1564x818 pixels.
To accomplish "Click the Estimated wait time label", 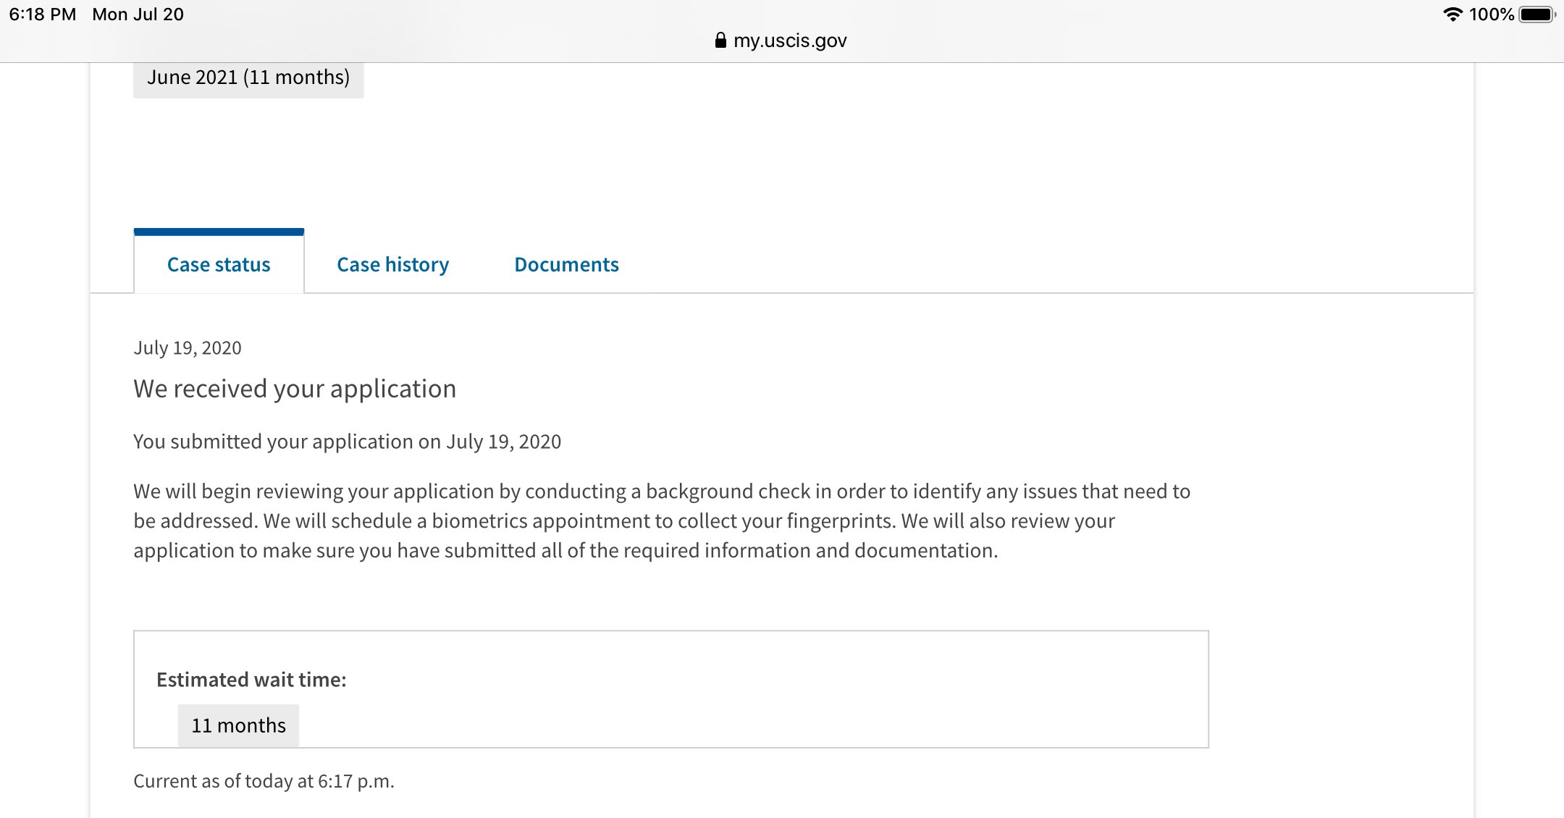I will click(251, 680).
